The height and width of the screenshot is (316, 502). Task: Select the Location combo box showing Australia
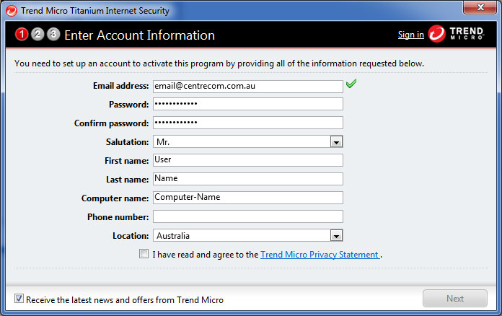[x=248, y=236]
